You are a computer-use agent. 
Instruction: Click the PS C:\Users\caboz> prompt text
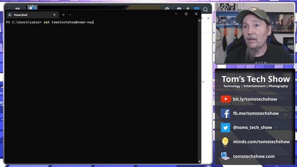tap(24, 22)
